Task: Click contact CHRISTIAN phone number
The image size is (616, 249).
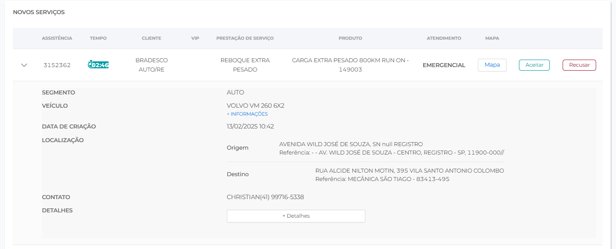Action: pos(265,197)
